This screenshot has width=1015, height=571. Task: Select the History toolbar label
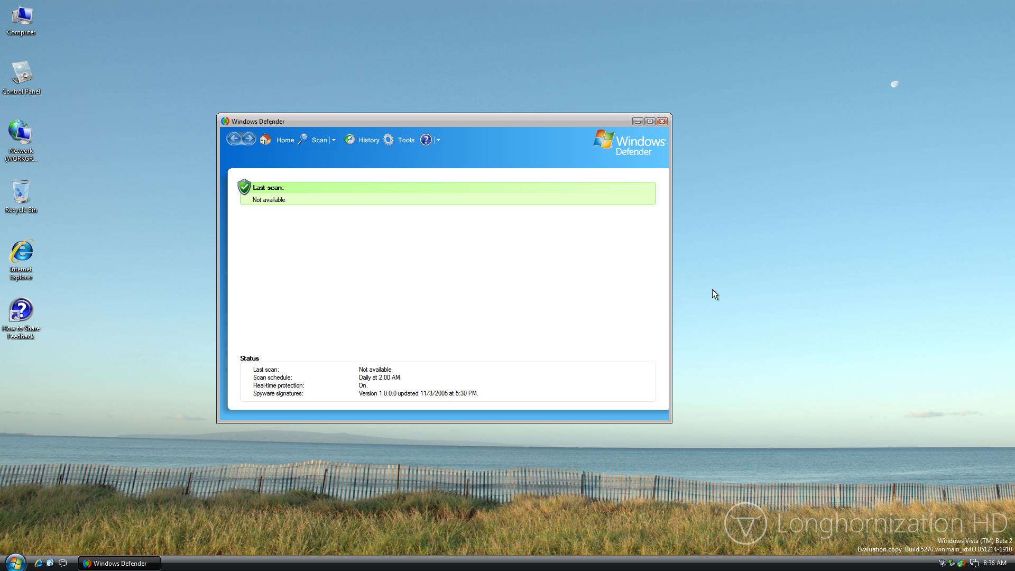(x=368, y=141)
